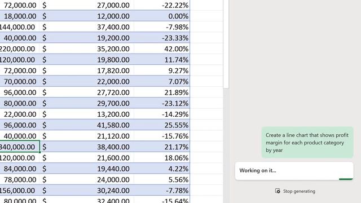
Task: Select the 42.00% cell
Action: [x=162, y=49]
